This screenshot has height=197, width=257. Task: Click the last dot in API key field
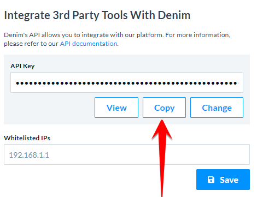(236, 83)
